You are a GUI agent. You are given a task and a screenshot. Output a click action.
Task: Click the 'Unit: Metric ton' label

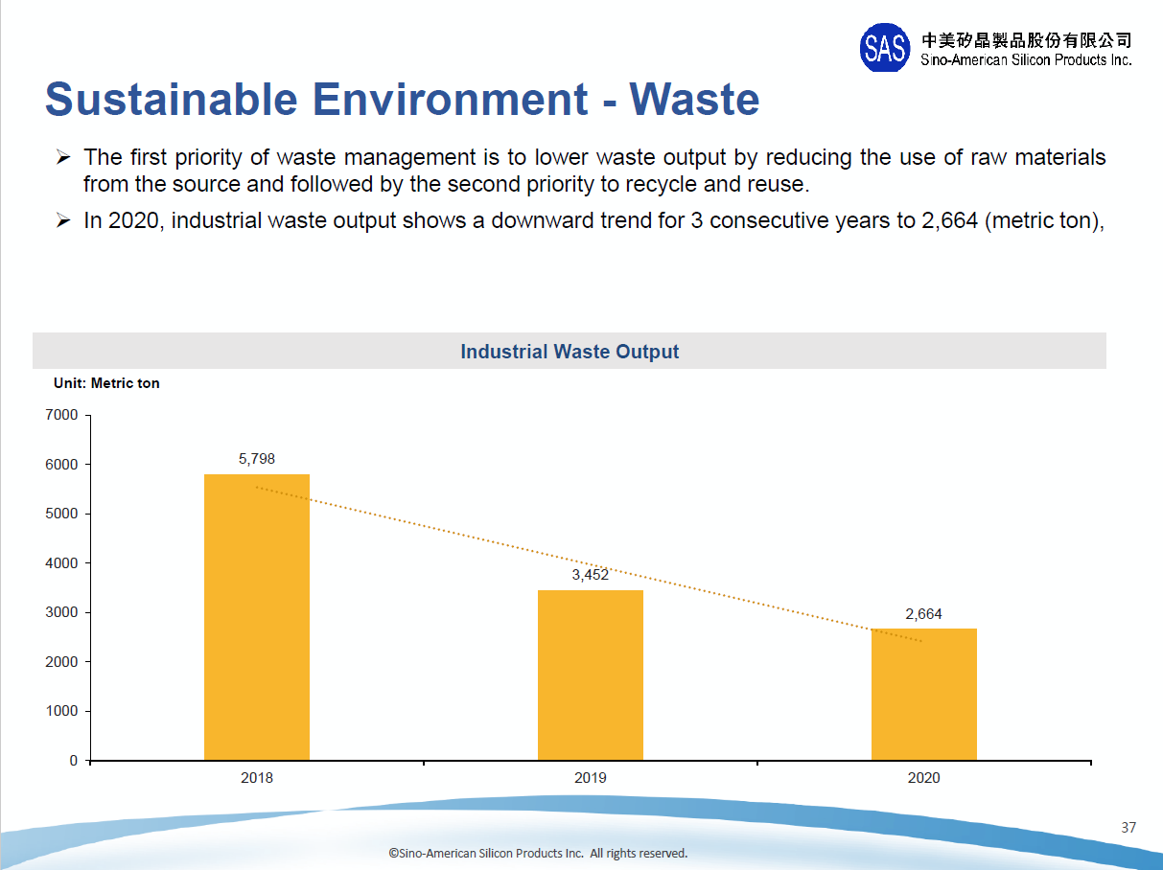(x=106, y=383)
